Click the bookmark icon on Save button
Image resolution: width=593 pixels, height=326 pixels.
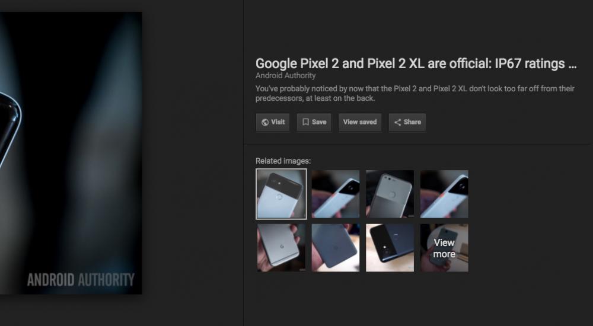point(306,122)
